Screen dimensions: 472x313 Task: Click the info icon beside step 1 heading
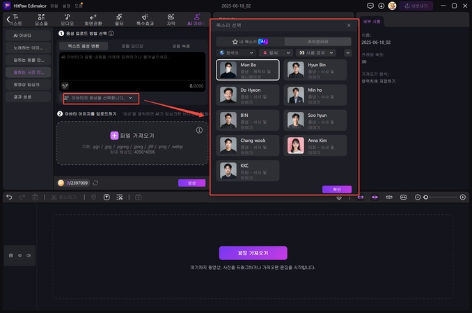(x=111, y=33)
